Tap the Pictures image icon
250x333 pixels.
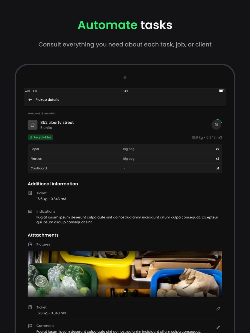pyautogui.click(x=30, y=244)
